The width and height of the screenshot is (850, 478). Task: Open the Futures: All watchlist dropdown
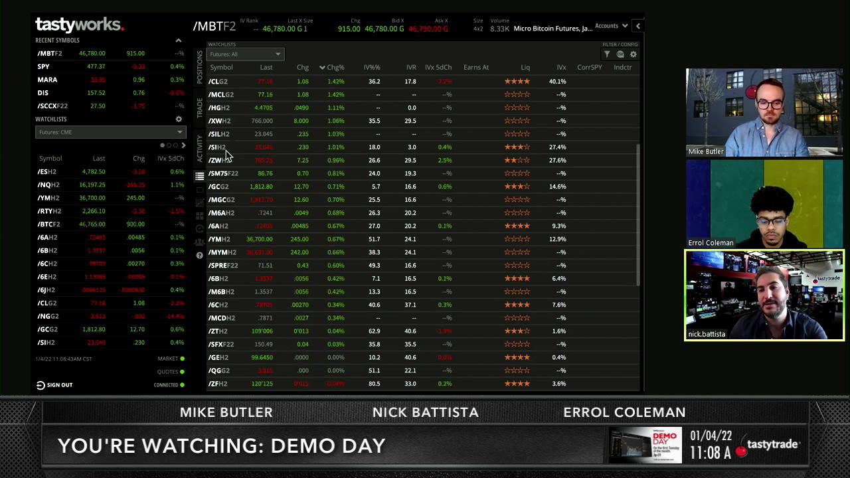click(246, 54)
